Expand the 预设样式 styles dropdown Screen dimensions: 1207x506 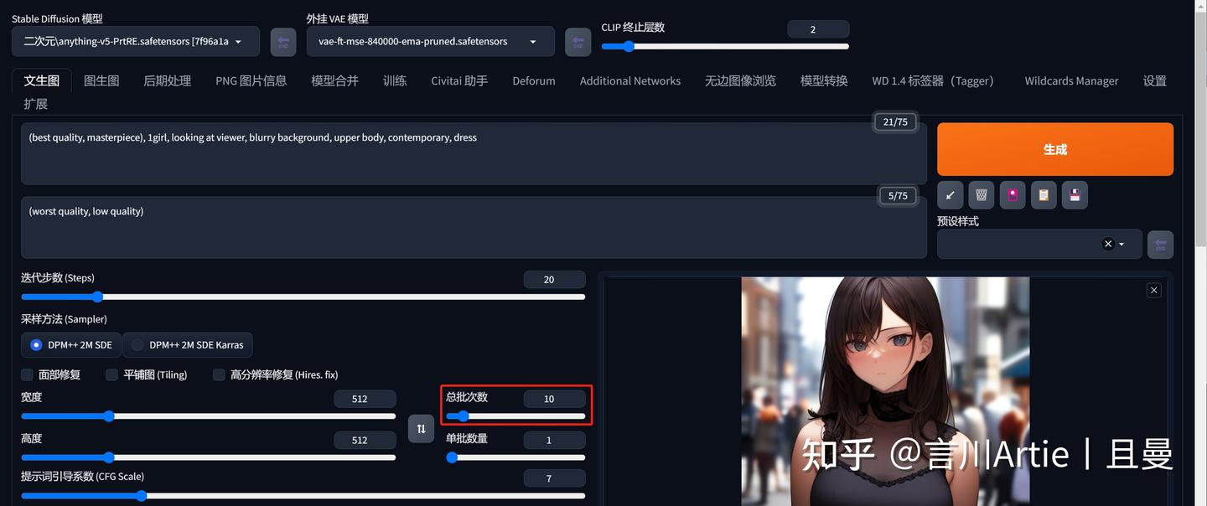coord(1121,244)
